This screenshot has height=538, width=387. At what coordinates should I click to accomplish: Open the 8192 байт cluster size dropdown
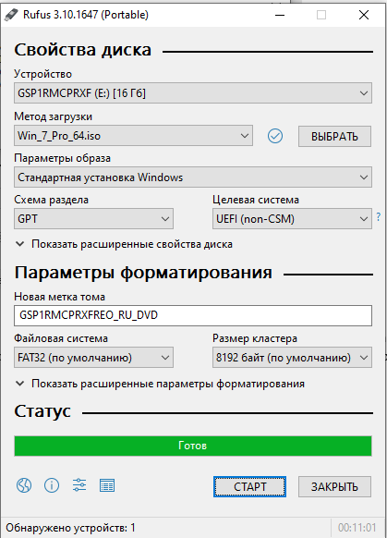tap(292, 358)
